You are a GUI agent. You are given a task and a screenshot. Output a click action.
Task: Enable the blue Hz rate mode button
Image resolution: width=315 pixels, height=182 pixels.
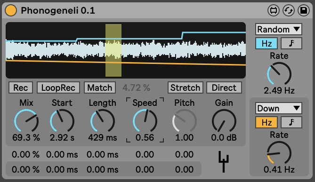[267, 43]
